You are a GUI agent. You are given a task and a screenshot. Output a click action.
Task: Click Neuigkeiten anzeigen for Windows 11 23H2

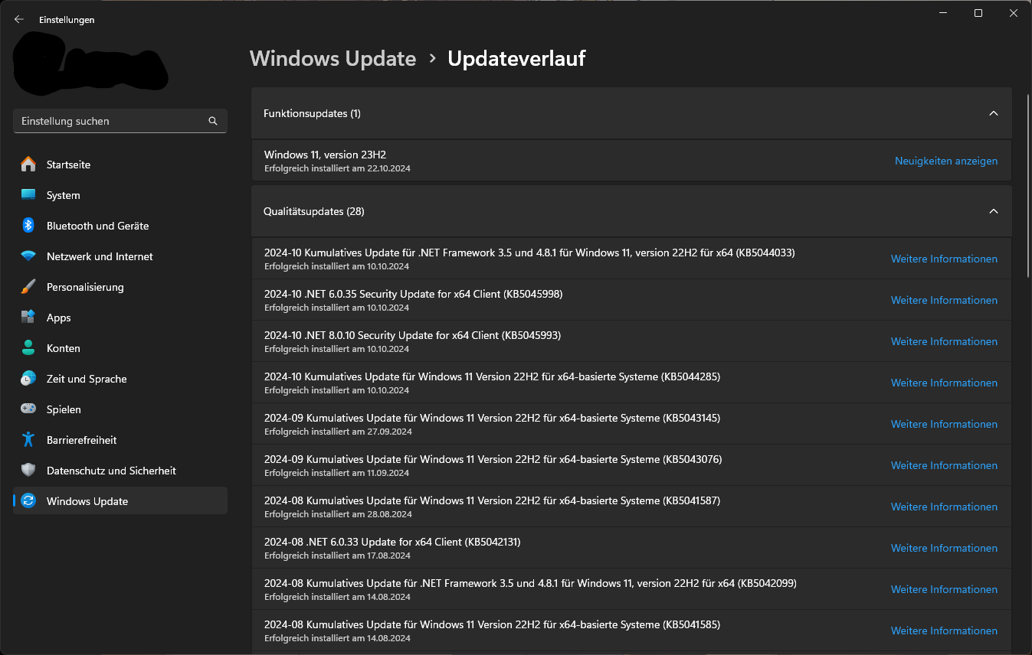click(946, 161)
